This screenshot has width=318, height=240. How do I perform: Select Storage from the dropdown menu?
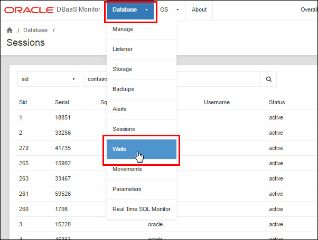click(x=123, y=69)
